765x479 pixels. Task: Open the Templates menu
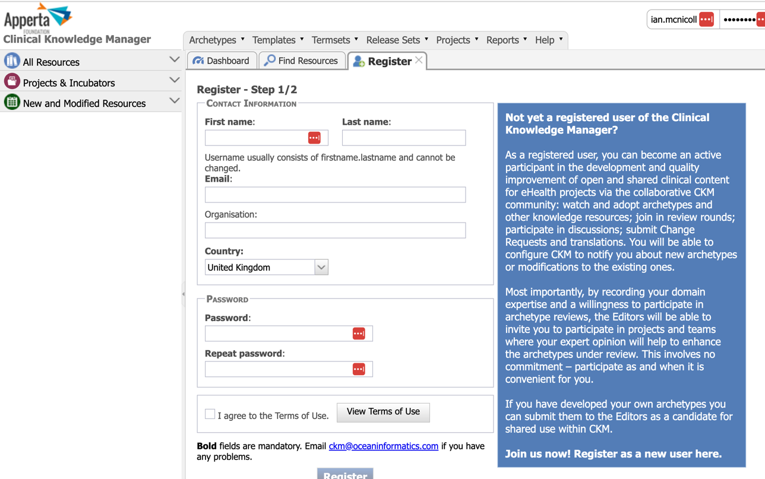click(x=278, y=40)
